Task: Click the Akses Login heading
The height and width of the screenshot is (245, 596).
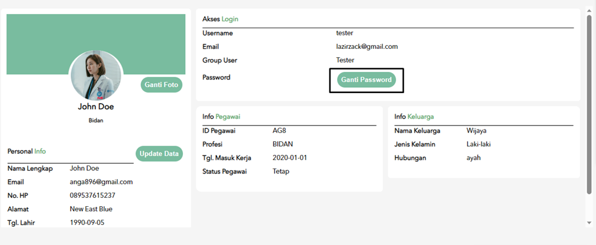Action: (x=221, y=19)
